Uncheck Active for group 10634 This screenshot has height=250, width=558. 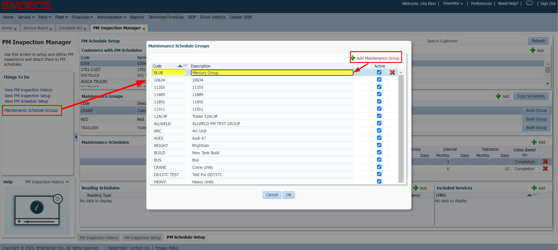(x=379, y=79)
